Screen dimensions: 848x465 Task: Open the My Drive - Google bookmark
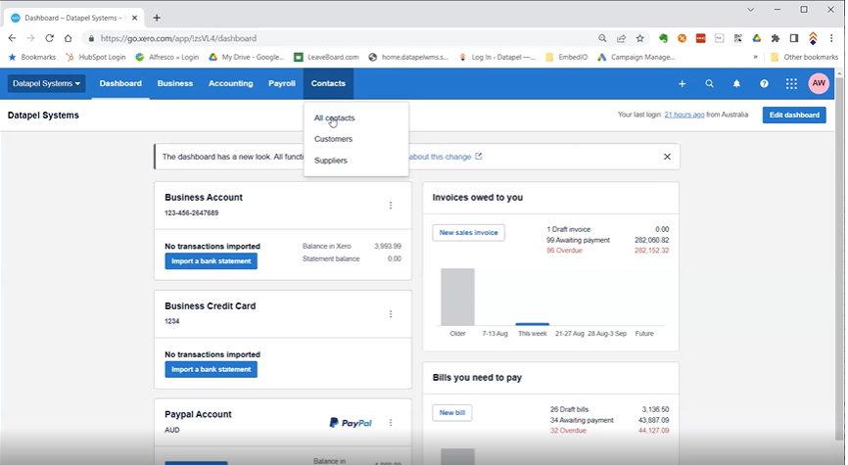(x=247, y=57)
